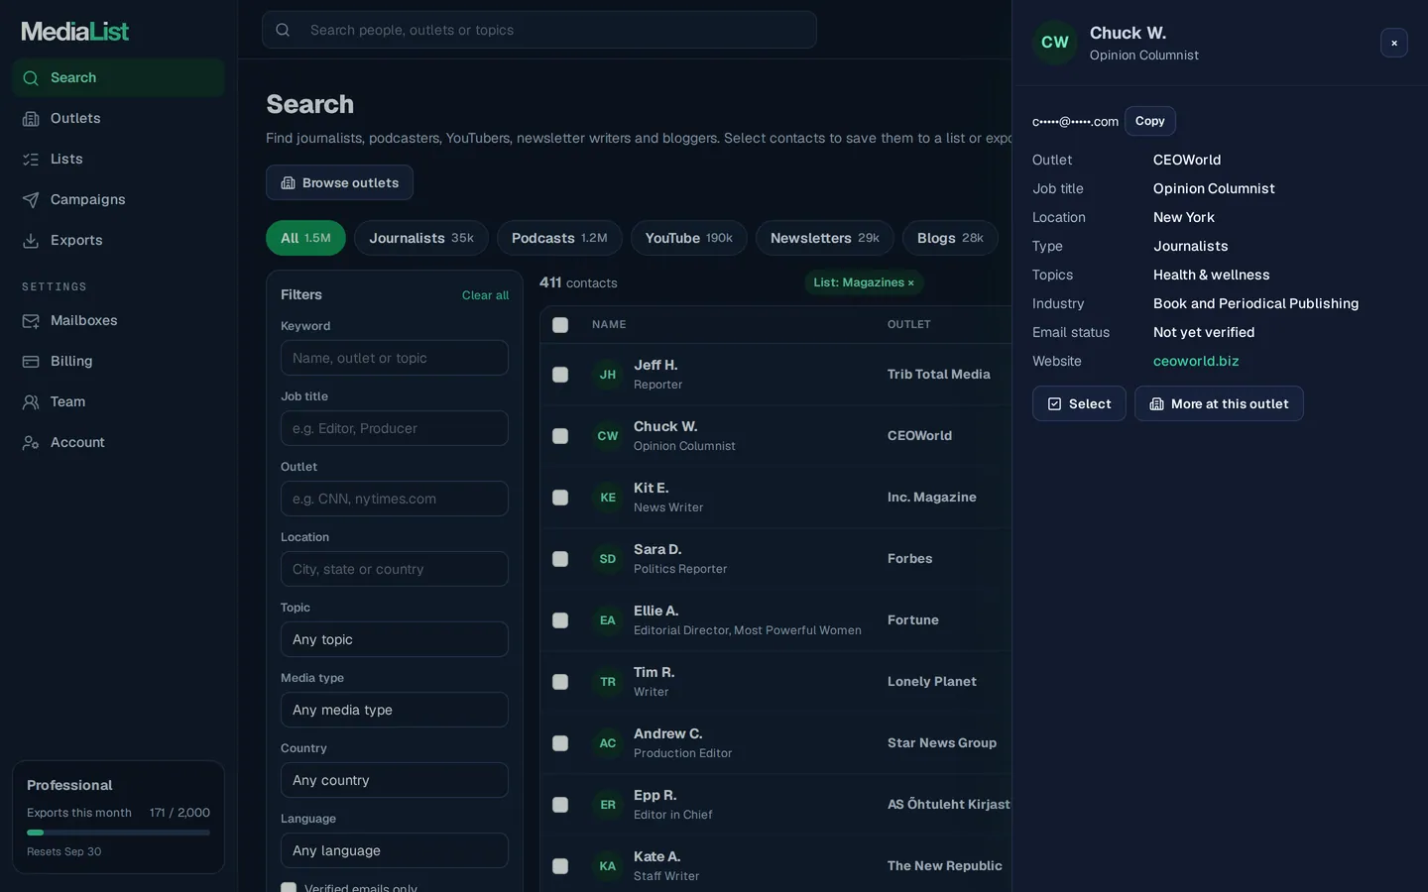Toggle the select-all contacts checkbox
Screen dimensions: 1428x892
560,325
